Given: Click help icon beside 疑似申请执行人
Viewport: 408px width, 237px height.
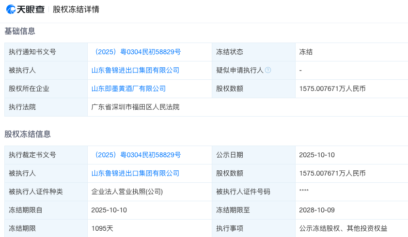Looking at the screenshot, I should tap(268, 70).
